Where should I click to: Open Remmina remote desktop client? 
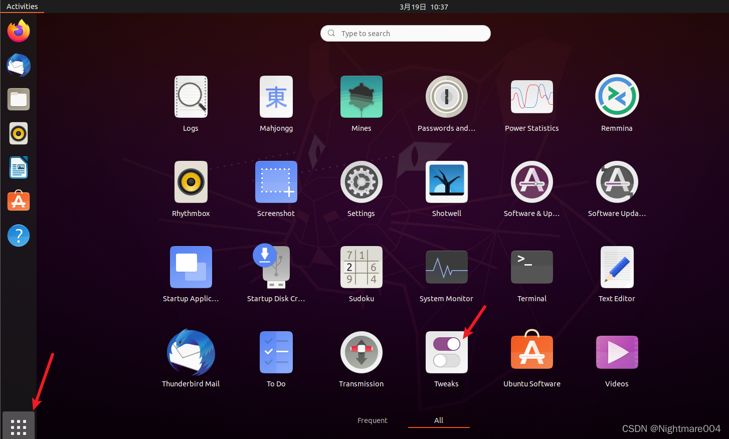[x=617, y=96]
